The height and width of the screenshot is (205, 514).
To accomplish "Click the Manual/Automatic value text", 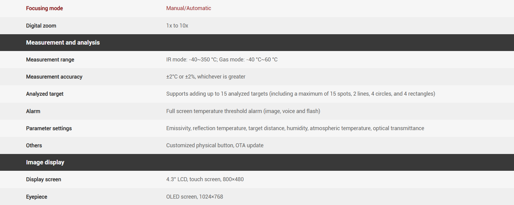I will (x=189, y=8).
